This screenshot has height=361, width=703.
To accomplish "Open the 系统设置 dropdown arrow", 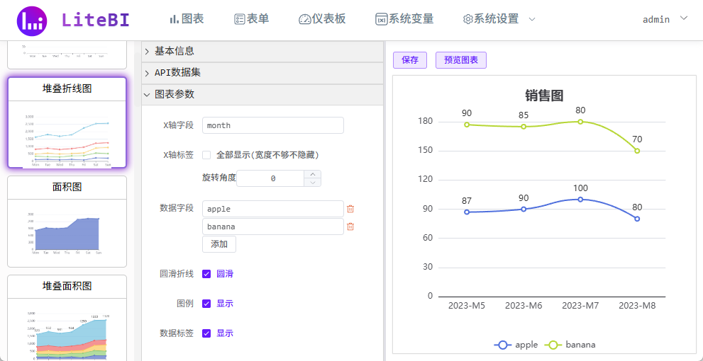I will pyautogui.click(x=532, y=19).
